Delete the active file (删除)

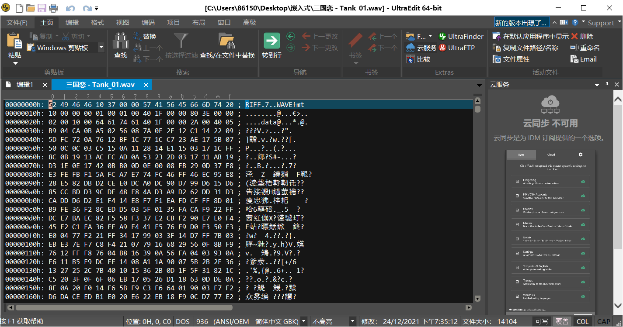pos(582,37)
